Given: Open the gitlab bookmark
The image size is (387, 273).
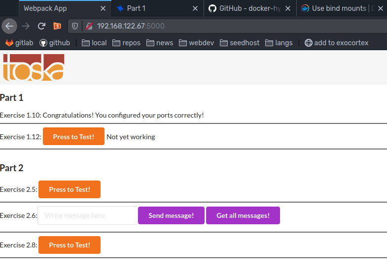Looking at the screenshot, I should tap(19, 43).
